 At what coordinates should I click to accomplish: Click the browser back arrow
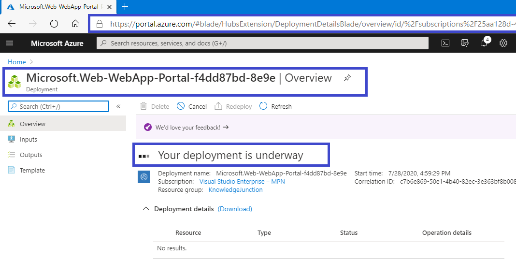pyautogui.click(x=12, y=24)
